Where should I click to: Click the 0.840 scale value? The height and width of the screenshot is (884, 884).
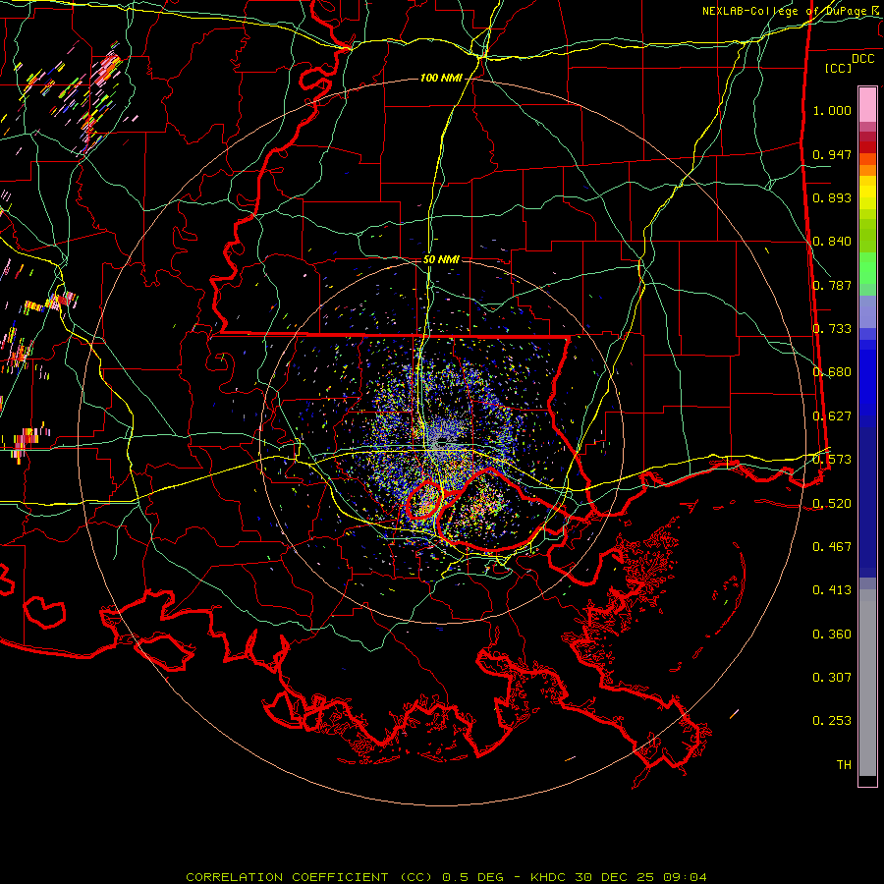832,242
